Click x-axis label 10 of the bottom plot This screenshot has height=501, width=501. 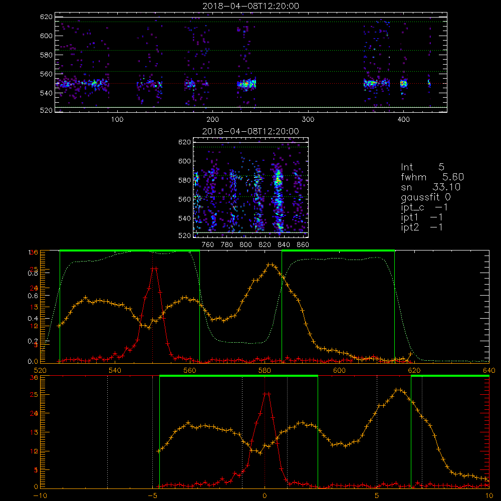coord(489,496)
